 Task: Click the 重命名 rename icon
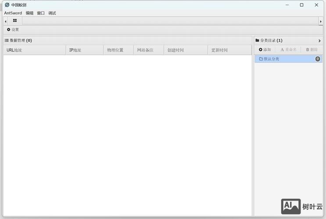click(x=282, y=50)
